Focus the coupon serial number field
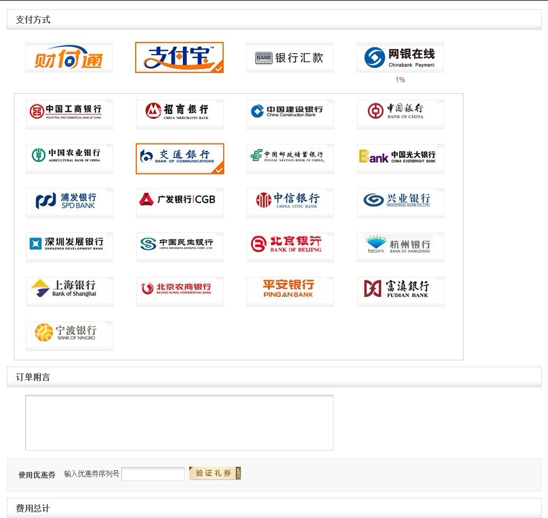This screenshot has height=518, width=548. point(153,474)
